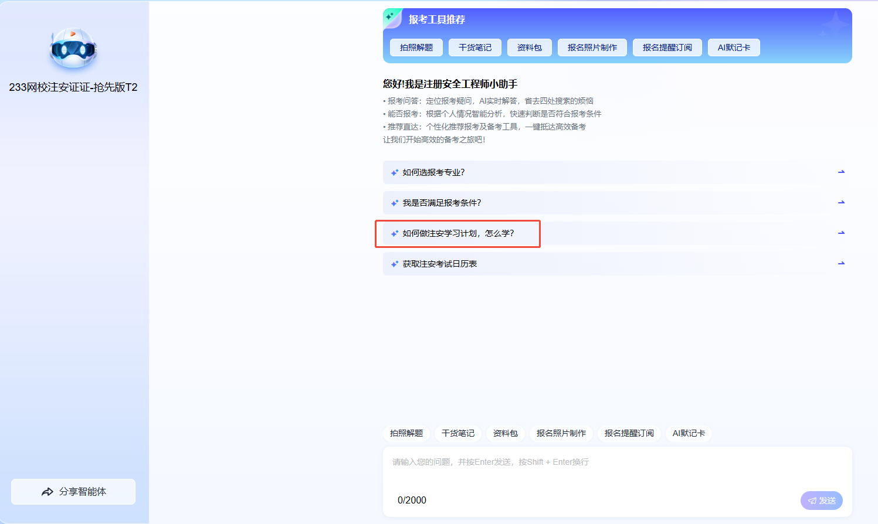Click sparkle icon before 如何选报考专业

point(395,173)
